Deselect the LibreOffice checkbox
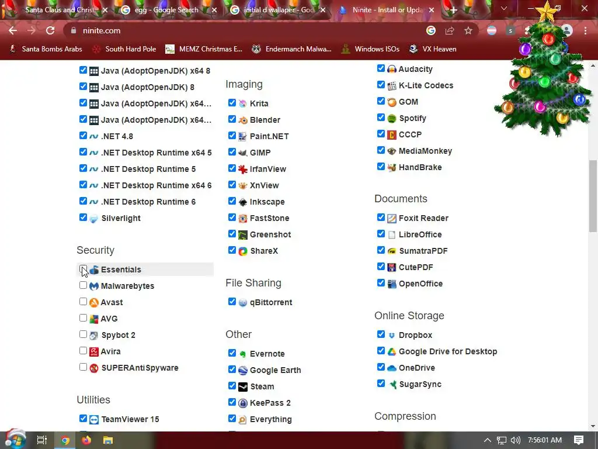Image resolution: width=598 pixels, height=449 pixels. 381,234
